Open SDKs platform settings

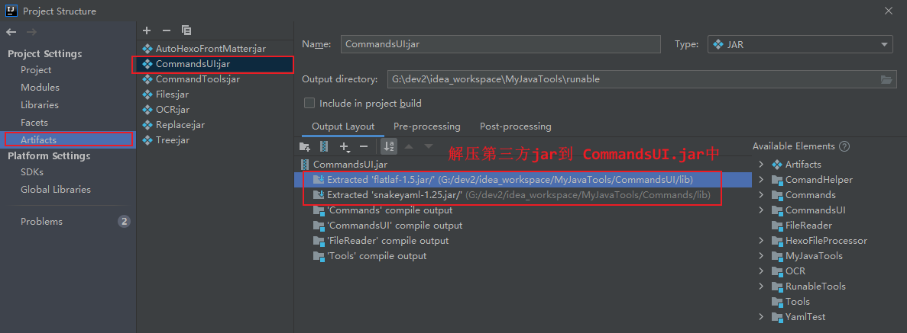(x=32, y=172)
